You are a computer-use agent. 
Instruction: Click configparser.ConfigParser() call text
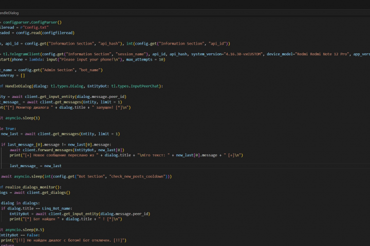[32, 22]
